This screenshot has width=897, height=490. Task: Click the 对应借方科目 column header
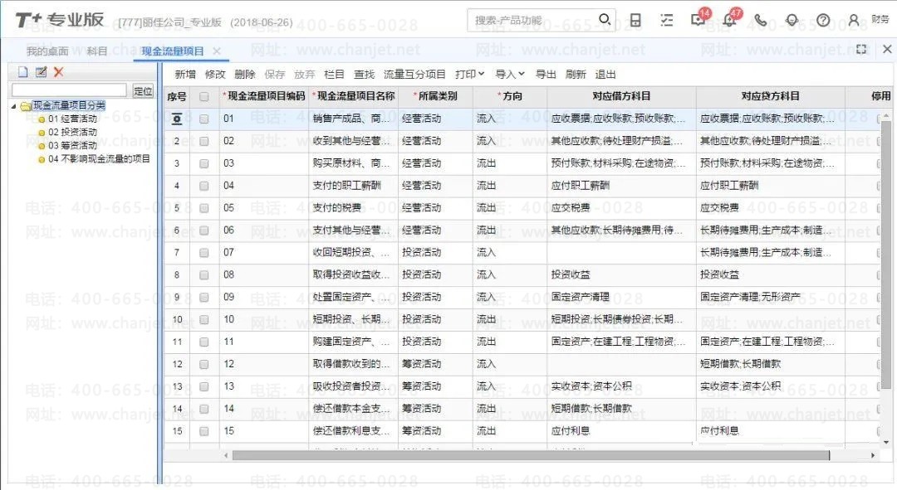click(621, 96)
